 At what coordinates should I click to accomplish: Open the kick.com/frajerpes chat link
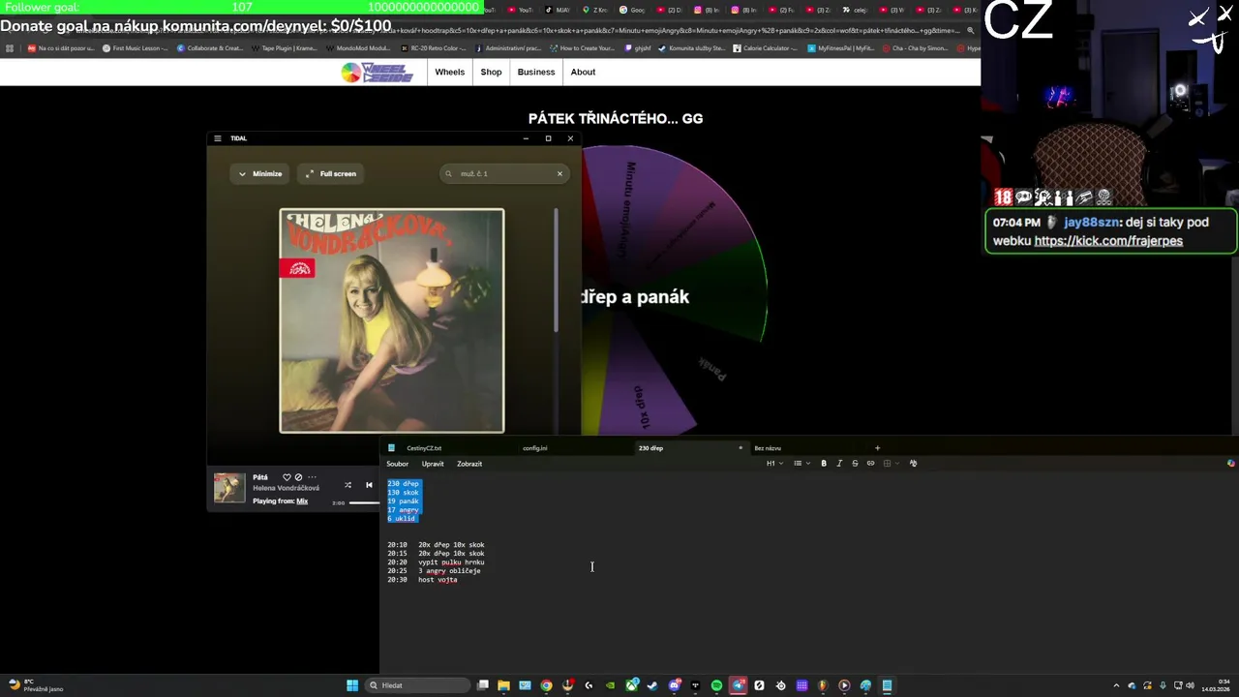(x=1108, y=241)
